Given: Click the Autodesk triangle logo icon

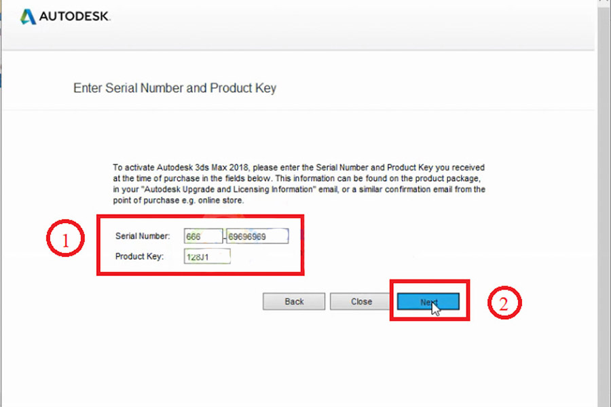Looking at the screenshot, I should [x=28, y=17].
